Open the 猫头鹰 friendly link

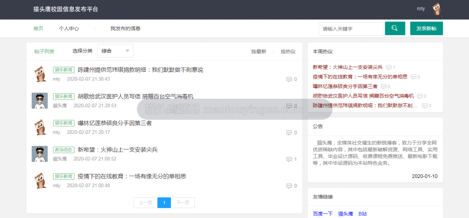(345, 213)
